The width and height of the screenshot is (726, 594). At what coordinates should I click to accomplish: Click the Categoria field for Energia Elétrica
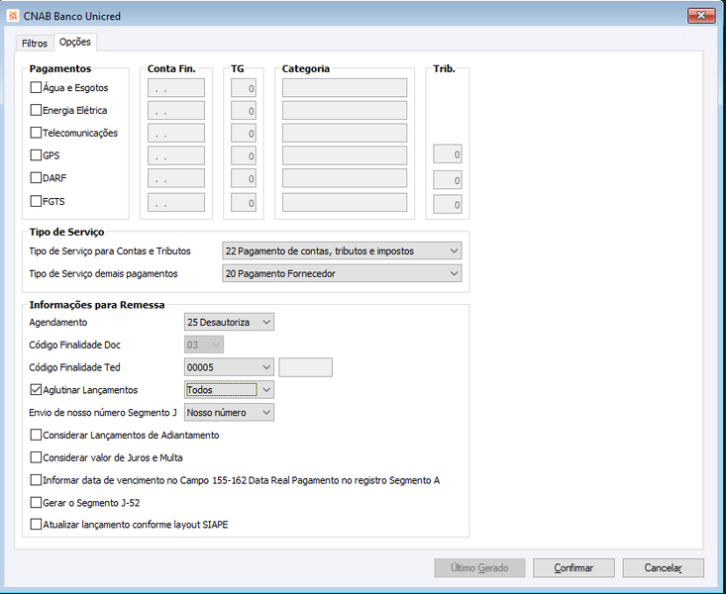click(345, 111)
